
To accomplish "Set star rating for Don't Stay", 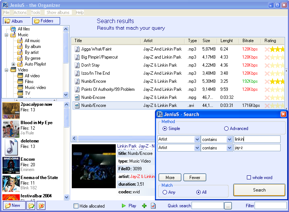I will 277,66.
